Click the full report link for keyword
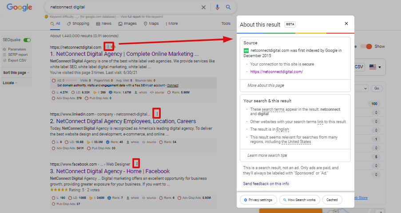401x213 pixels. (x=134, y=16)
